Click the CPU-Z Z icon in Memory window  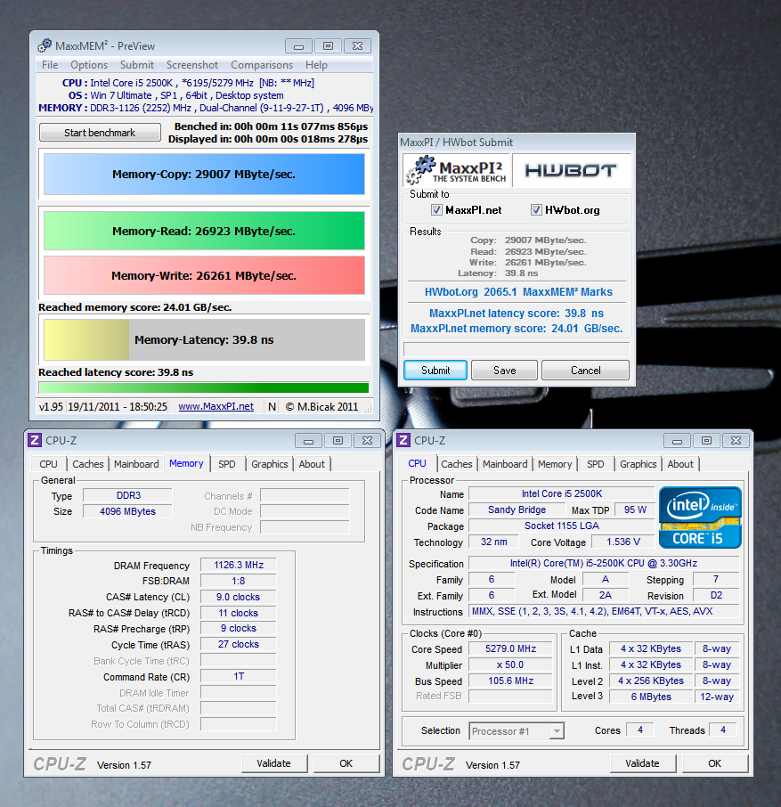35,440
